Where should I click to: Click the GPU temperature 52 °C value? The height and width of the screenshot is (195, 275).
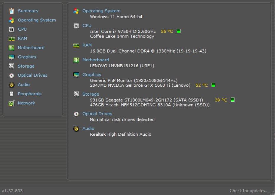[x=202, y=86]
